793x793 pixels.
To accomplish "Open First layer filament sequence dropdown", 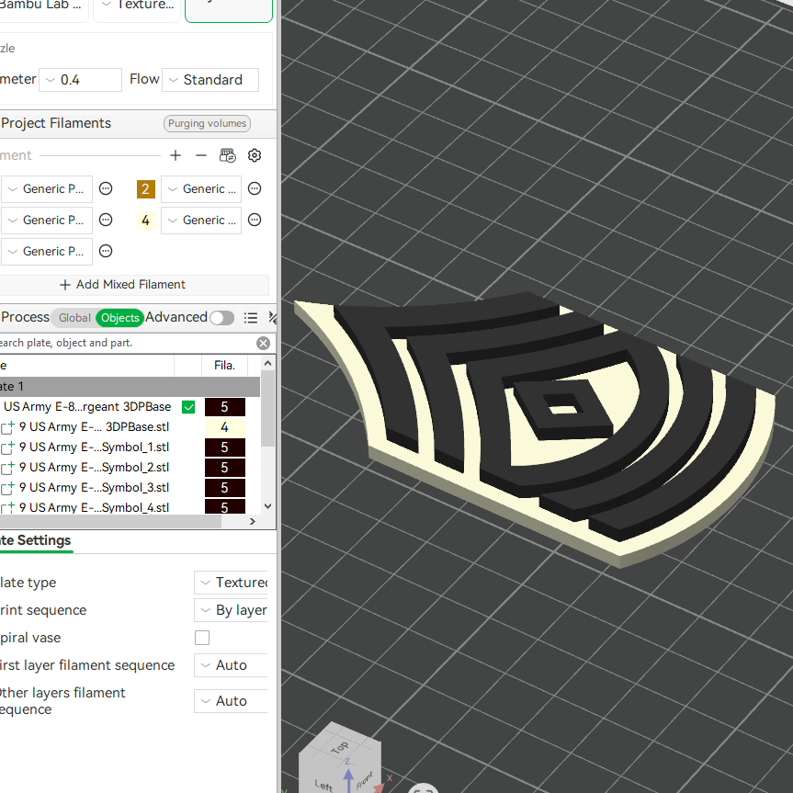I will (x=232, y=665).
